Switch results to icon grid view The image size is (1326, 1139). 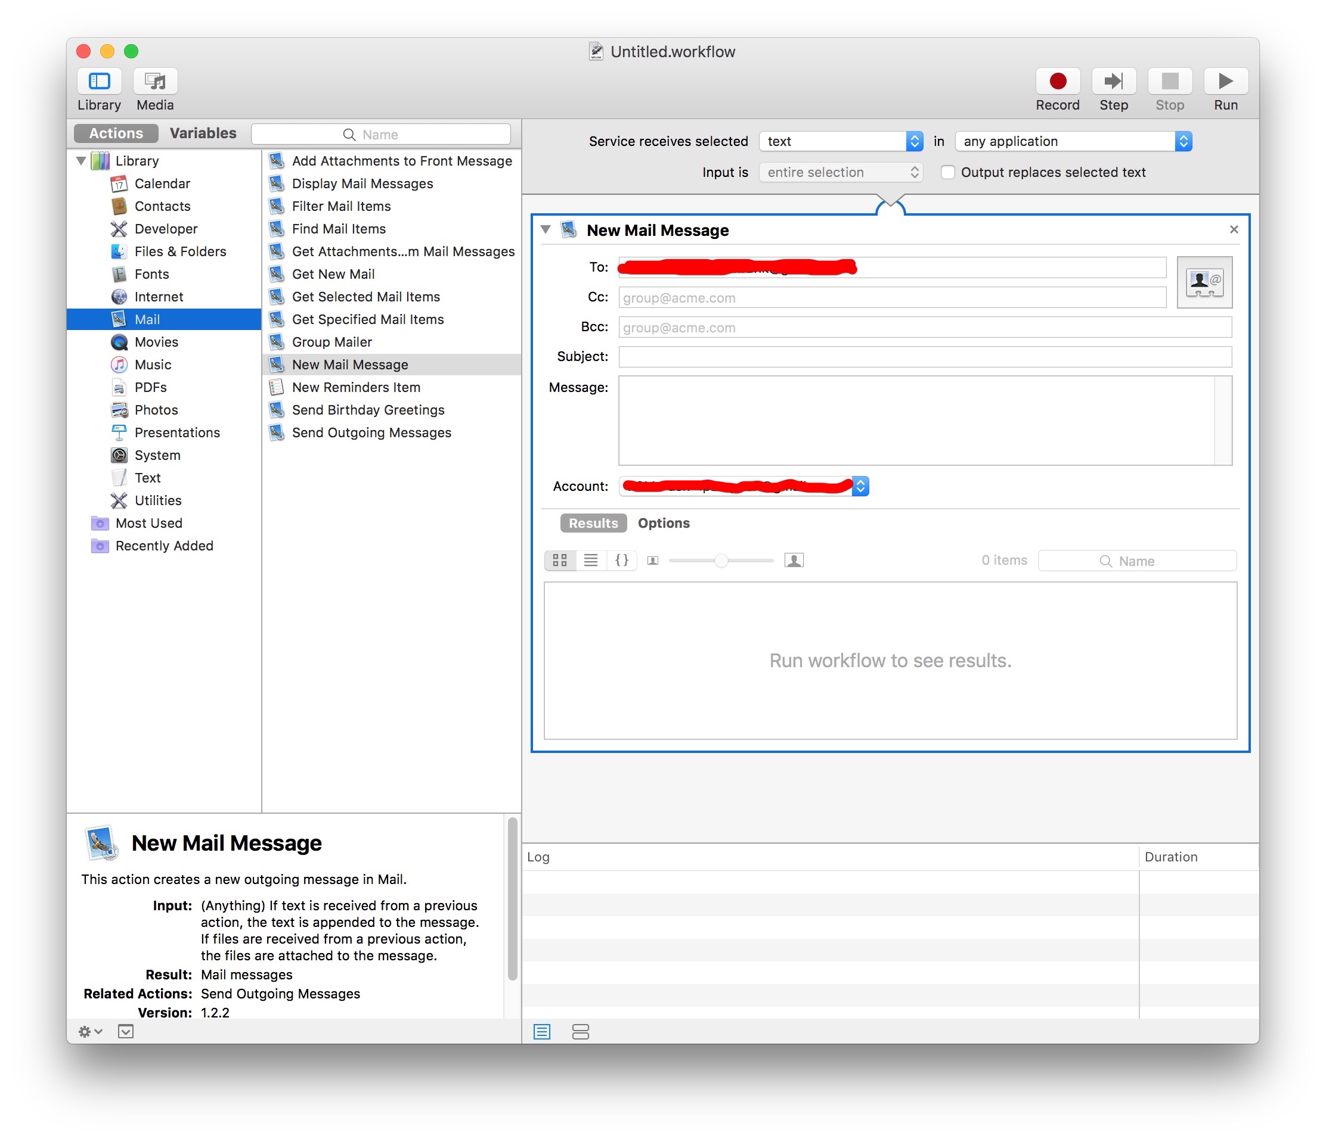tap(560, 560)
